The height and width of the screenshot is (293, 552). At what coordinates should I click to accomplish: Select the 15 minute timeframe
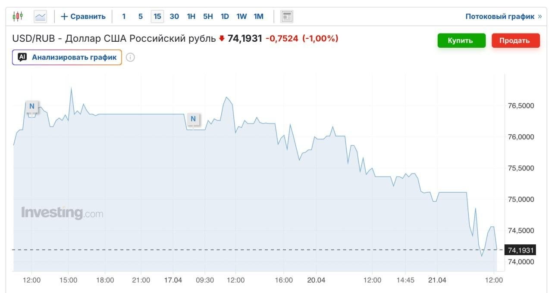[157, 17]
